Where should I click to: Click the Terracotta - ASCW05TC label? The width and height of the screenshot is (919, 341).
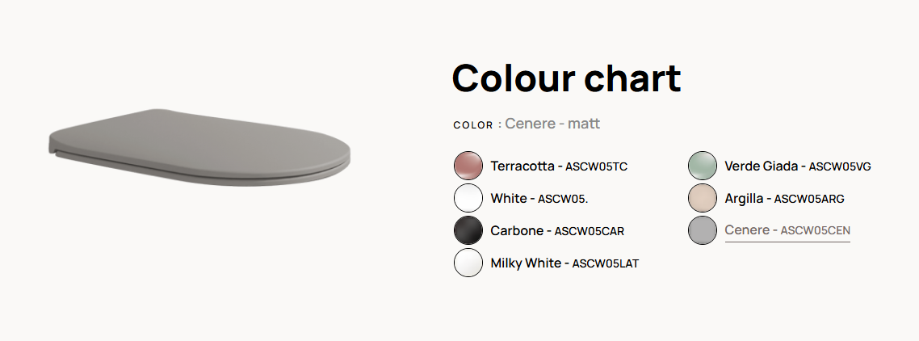point(559,166)
